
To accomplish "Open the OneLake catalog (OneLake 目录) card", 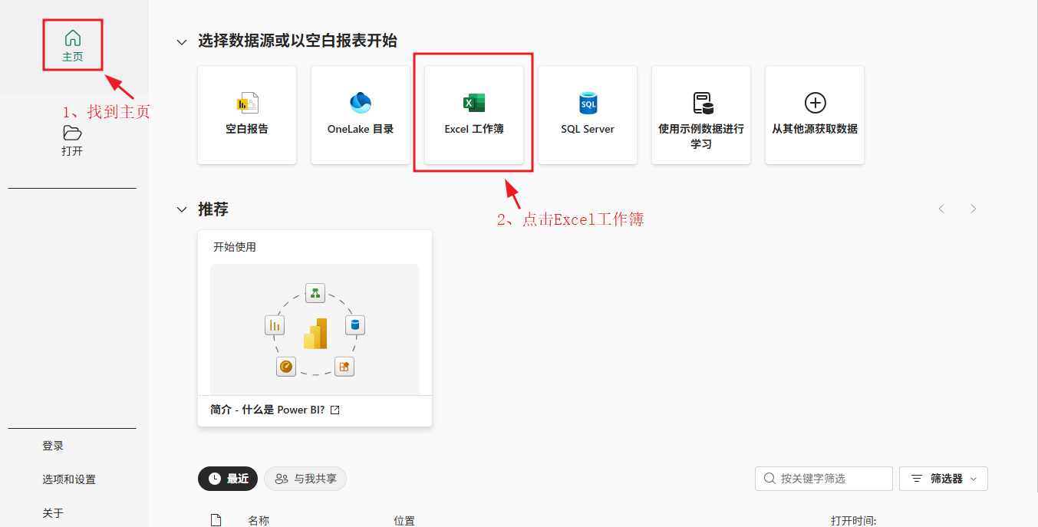I will click(361, 115).
